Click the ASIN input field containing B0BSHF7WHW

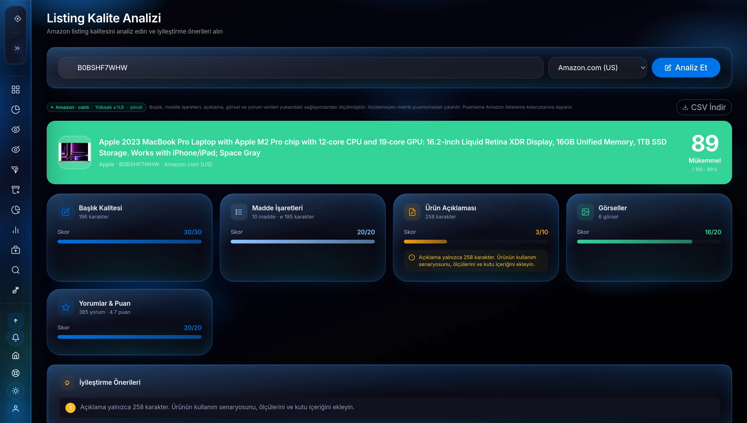301,68
